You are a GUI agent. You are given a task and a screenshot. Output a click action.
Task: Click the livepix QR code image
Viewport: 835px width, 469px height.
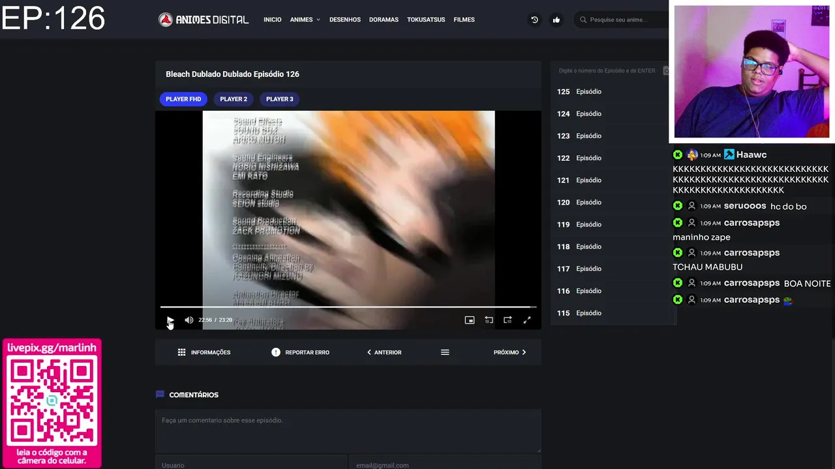pos(52,402)
